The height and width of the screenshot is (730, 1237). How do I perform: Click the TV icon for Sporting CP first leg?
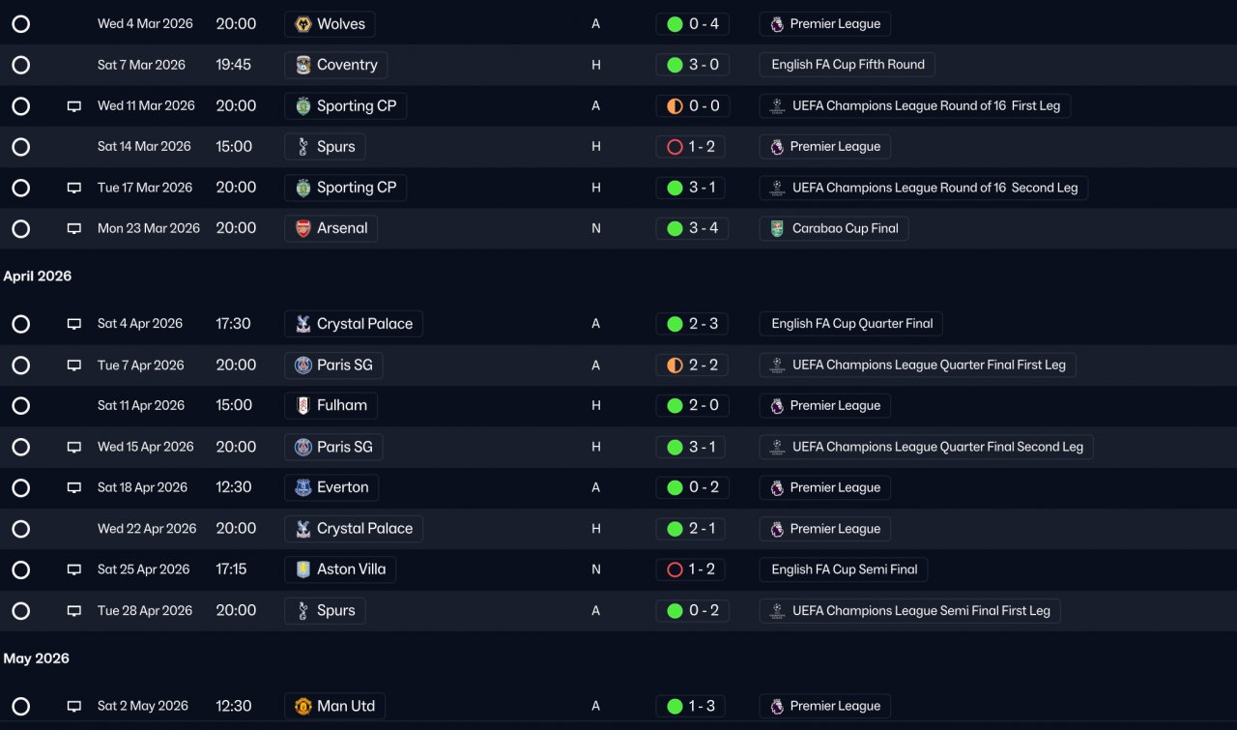pos(74,106)
